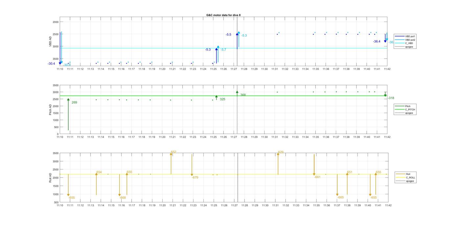This screenshot has width=460, height=227.
Task: Click the "-318" pitch data label
Action: click(x=391, y=98)
